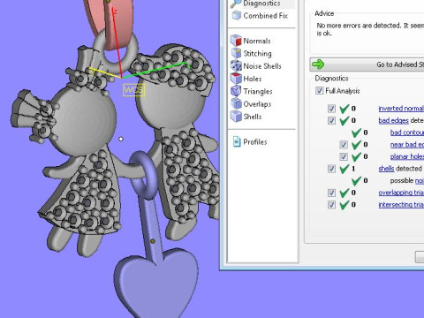The width and height of the screenshot is (424, 318).
Task: Select the Noise Shells page label
Action: click(262, 66)
